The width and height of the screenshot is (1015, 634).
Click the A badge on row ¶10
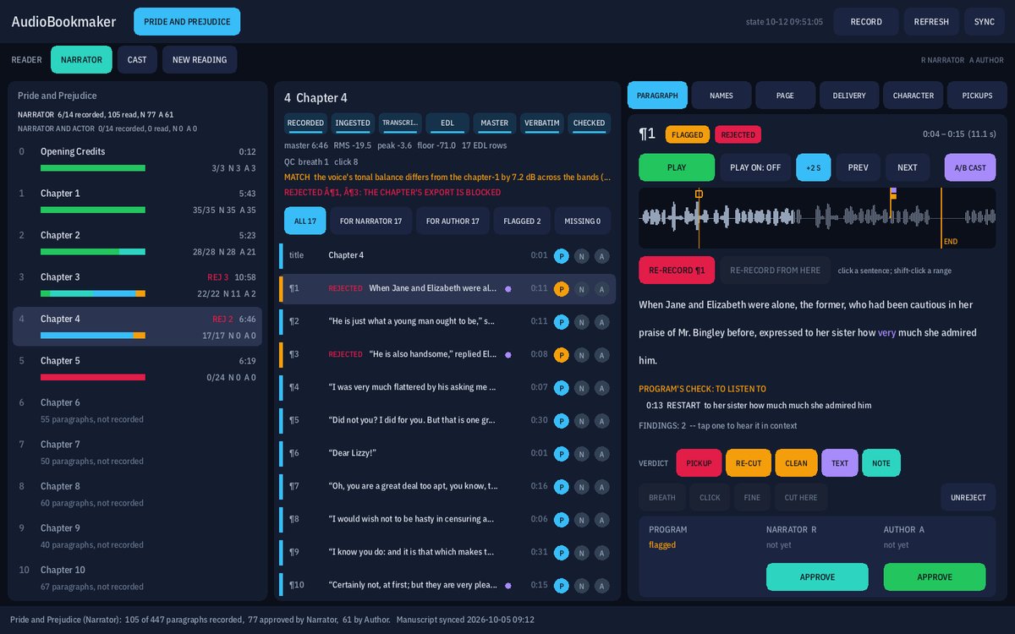(601, 586)
